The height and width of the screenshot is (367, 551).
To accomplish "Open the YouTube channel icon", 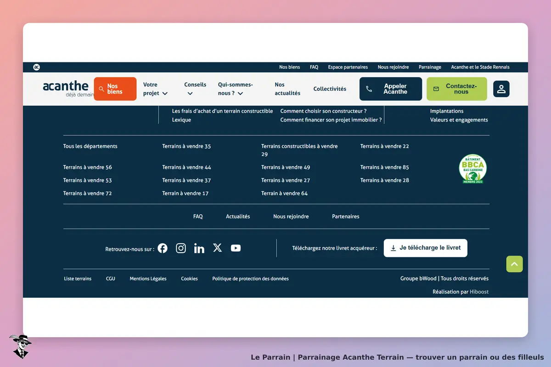I will [236, 248].
